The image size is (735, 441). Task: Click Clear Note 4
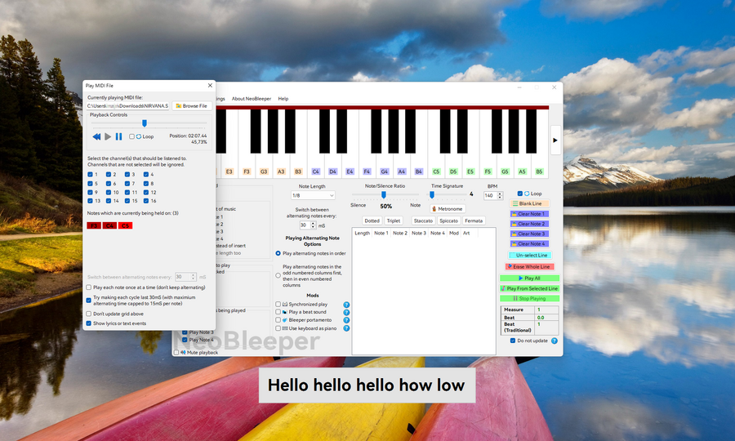(529, 243)
